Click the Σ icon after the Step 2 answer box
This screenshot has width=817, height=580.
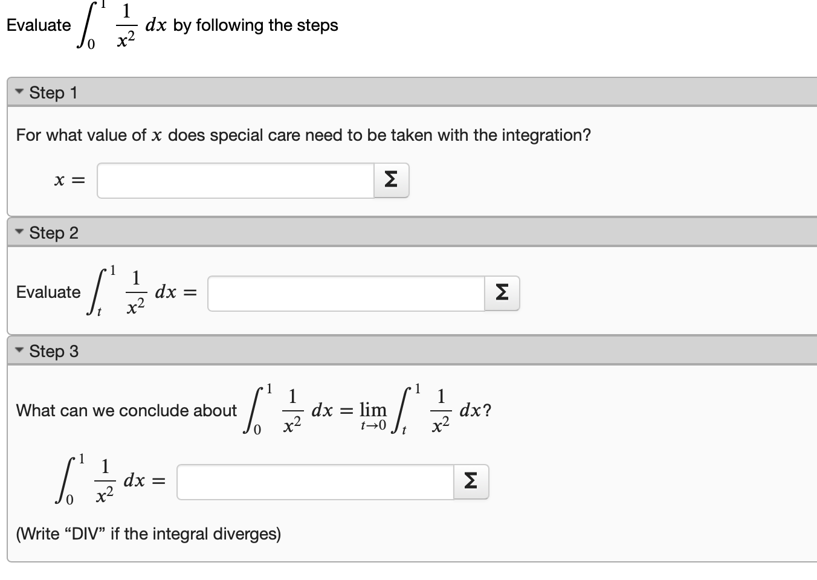tap(502, 292)
